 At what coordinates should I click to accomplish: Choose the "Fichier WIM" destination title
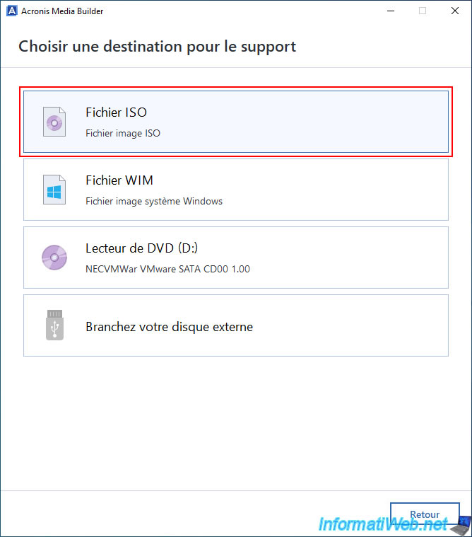tap(119, 180)
